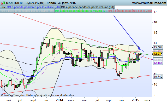Image resolution: width=167 pixels, height=102 pixels.
Task: Select the grey volume-weighted MM (30) label
Action: pos(27,11)
